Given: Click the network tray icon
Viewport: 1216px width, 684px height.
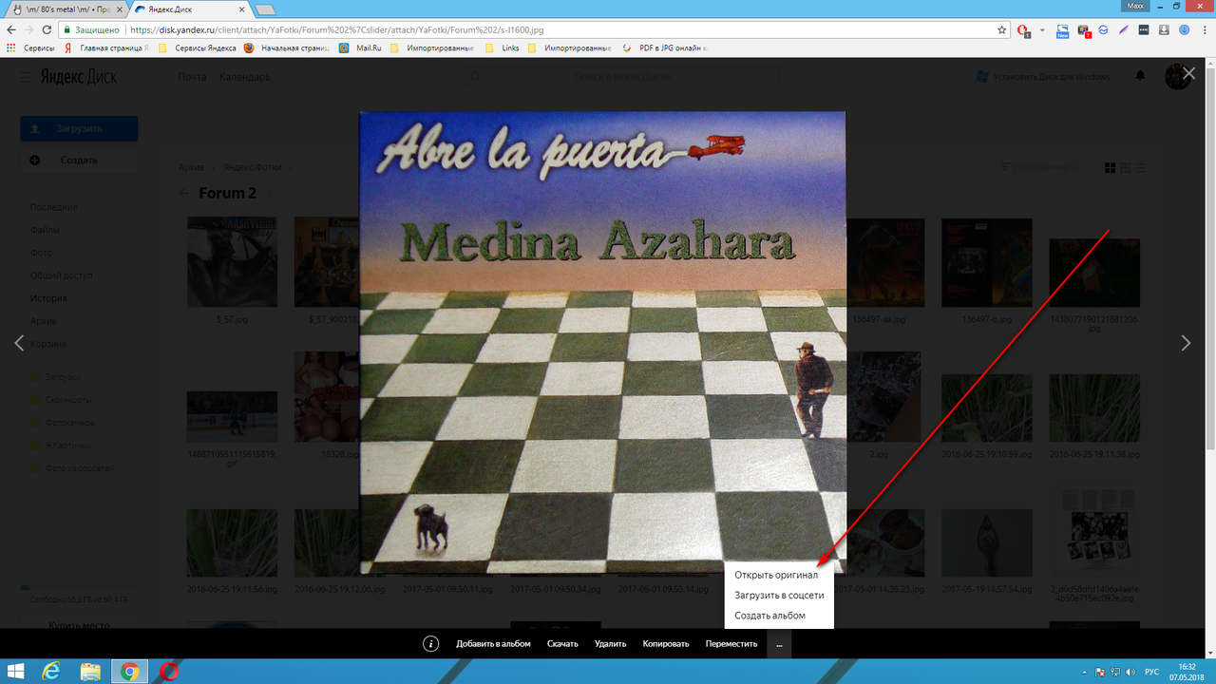Looking at the screenshot, I should click(x=1116, y=672).
